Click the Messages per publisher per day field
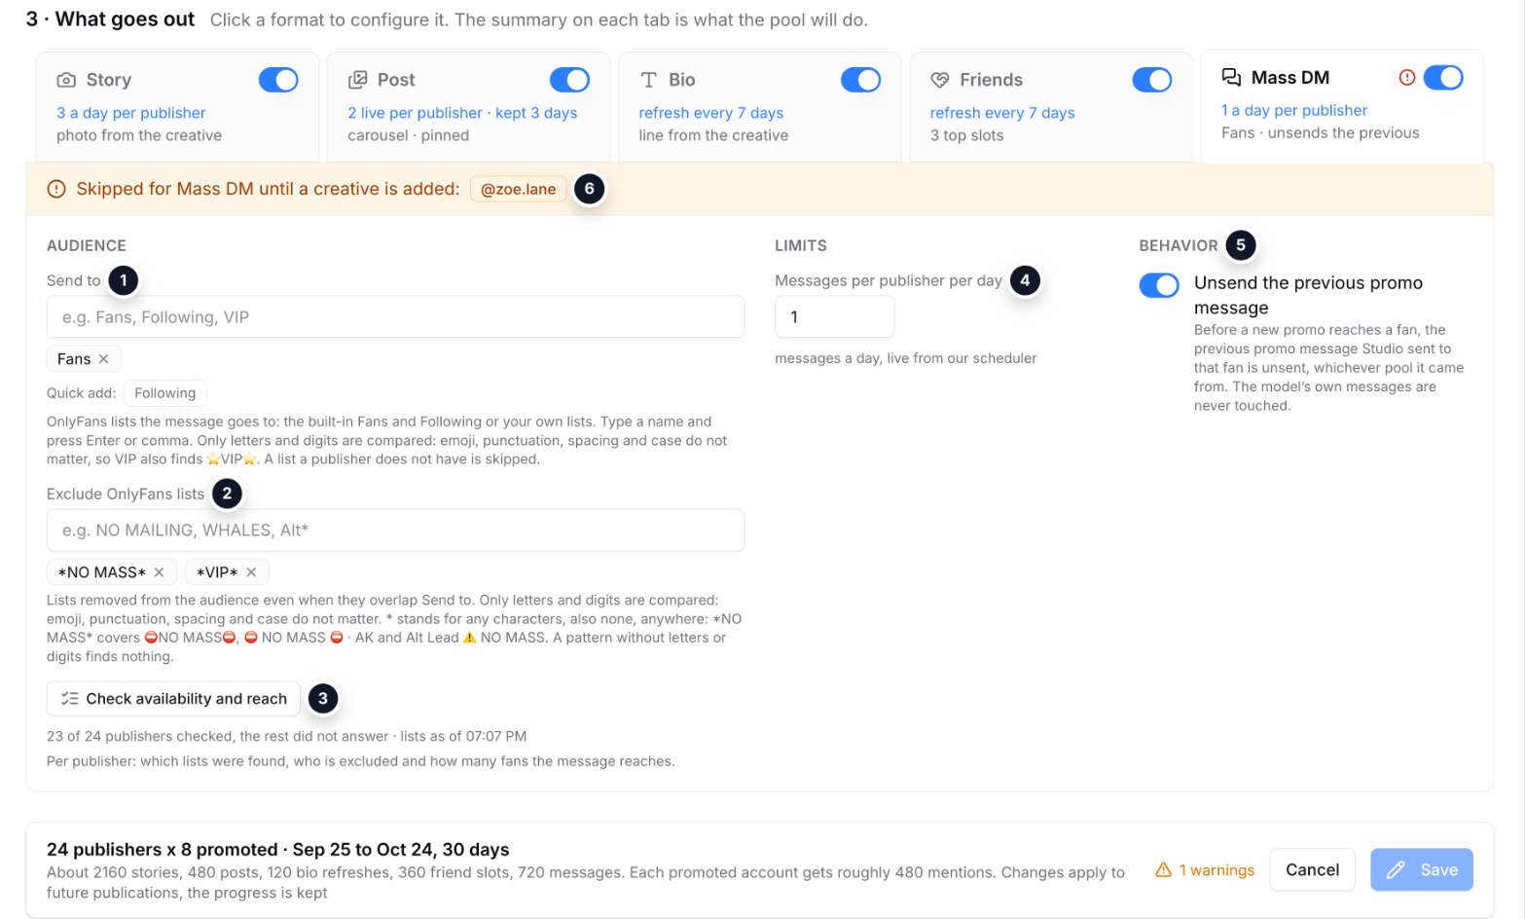The image size is (1526, 919). pos(834,317)
